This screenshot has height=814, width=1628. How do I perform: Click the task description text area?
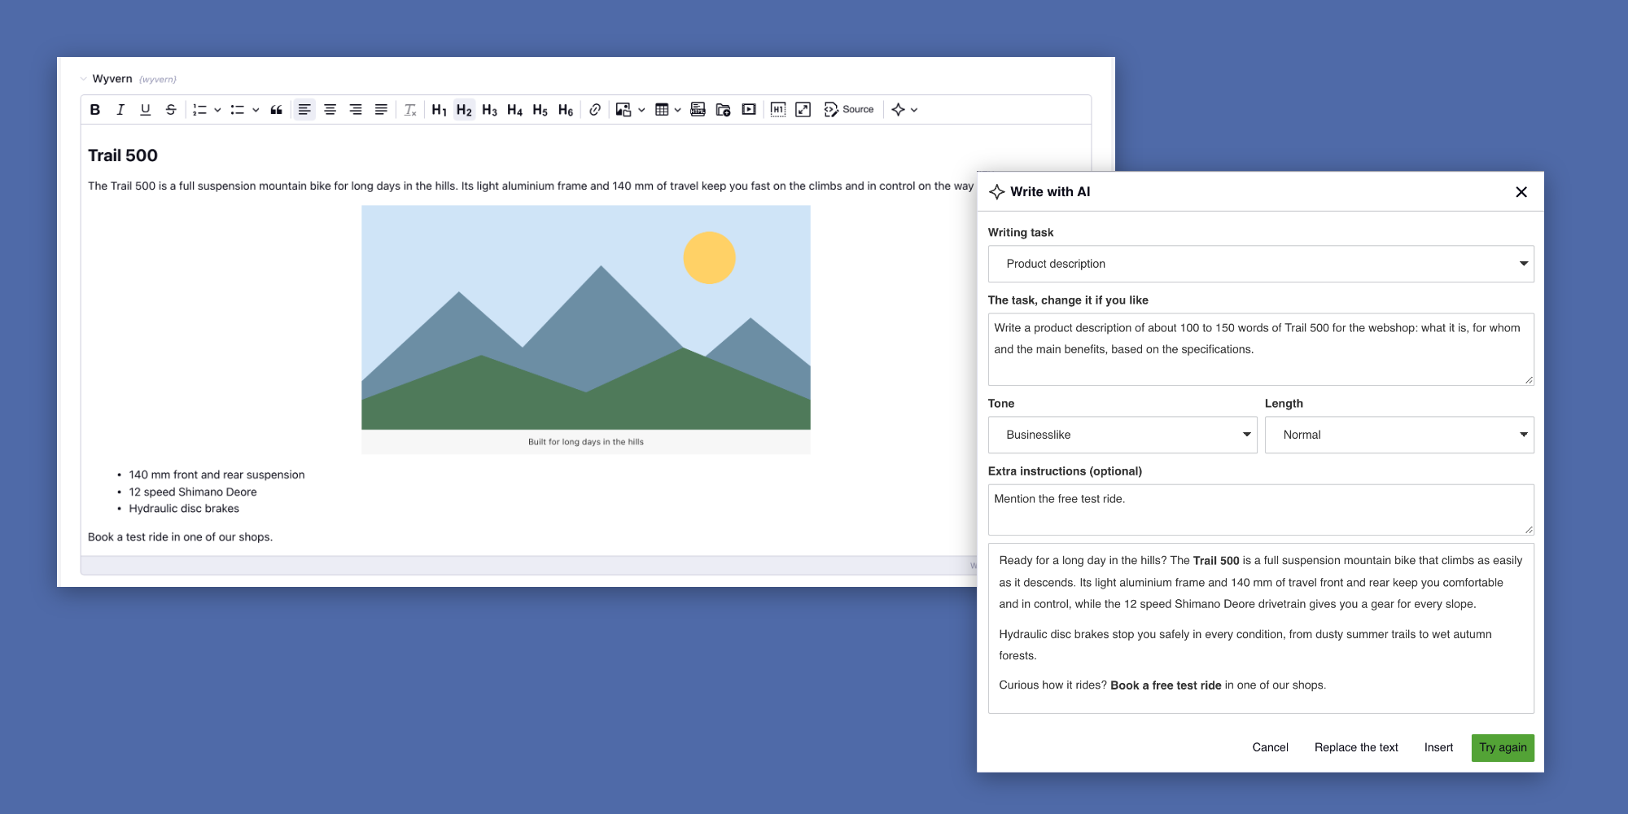(x=1261, y=349)
